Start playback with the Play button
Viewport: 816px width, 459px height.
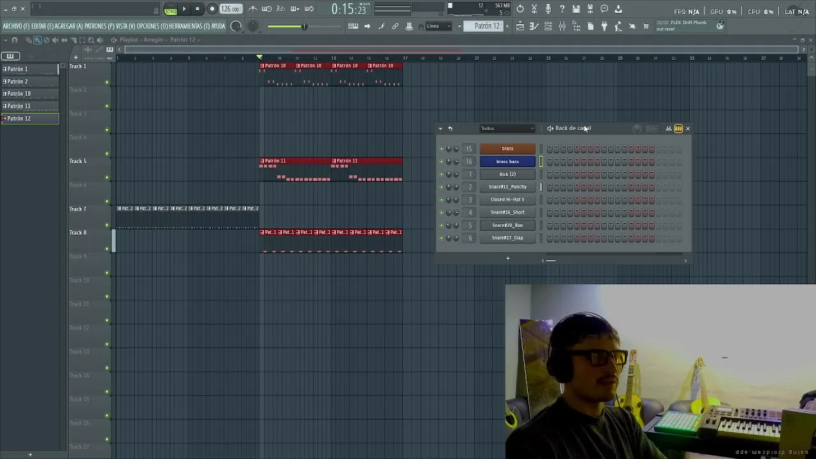tap(184, 9)
